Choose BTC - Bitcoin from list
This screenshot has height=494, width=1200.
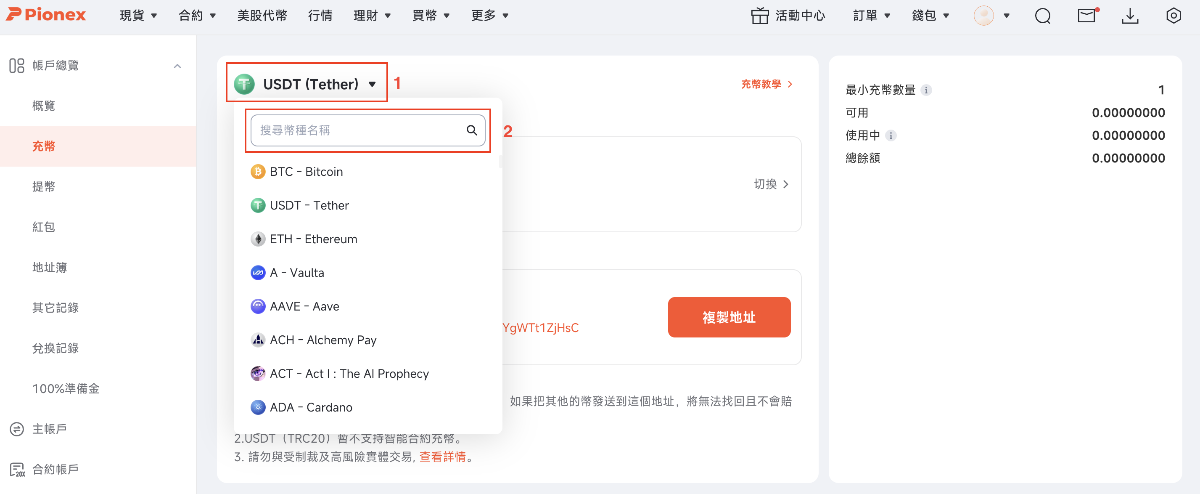point(367,172)
